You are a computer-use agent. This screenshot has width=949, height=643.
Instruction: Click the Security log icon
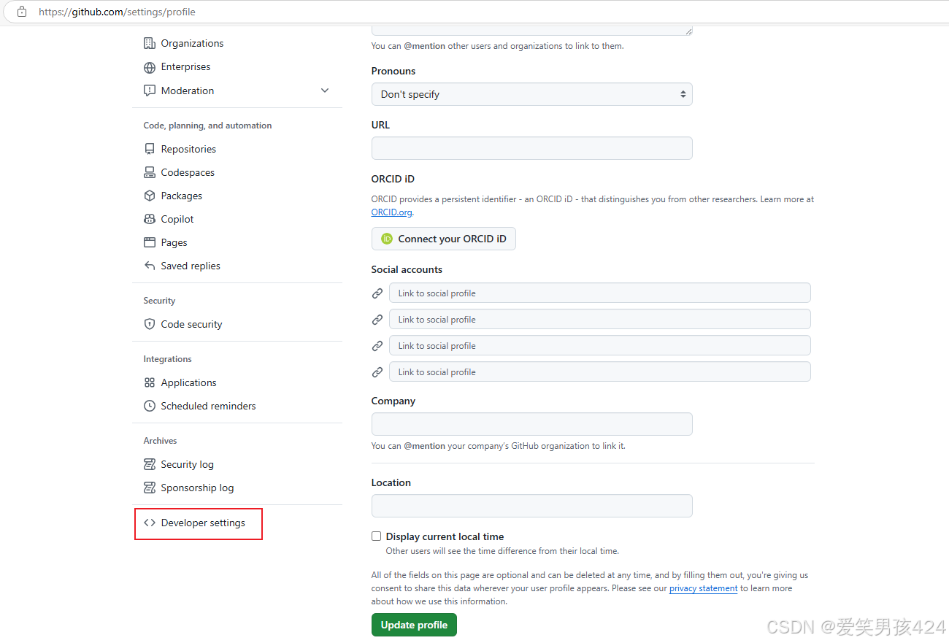coord(148,464)
